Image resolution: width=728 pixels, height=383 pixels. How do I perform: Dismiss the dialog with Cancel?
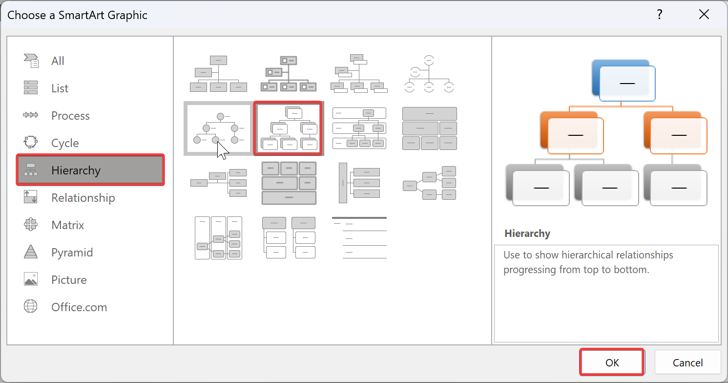click(687, 362)
